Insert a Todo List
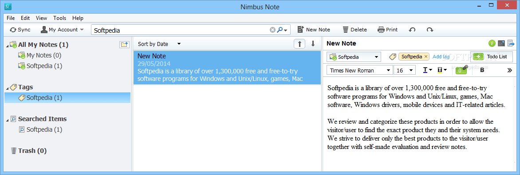 click(492, 57)
